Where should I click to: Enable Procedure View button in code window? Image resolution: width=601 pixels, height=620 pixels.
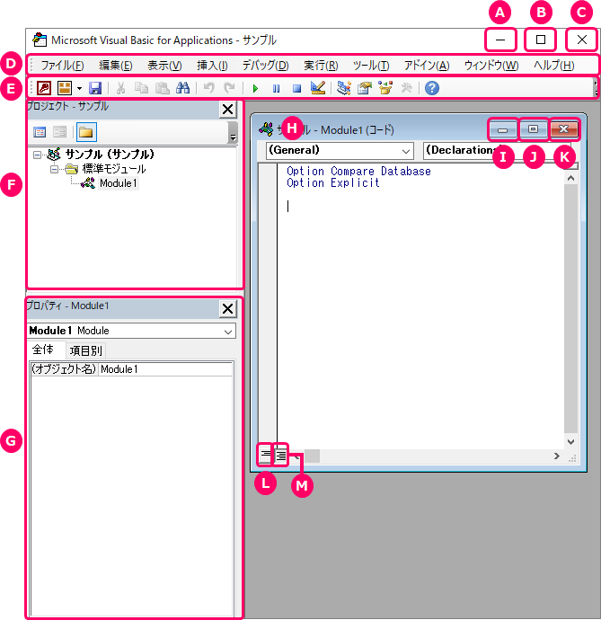(x=265, y=455)
